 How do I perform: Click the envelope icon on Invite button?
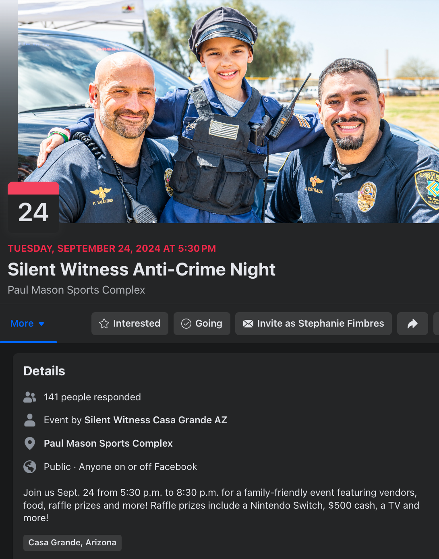[x=248, y=324]
